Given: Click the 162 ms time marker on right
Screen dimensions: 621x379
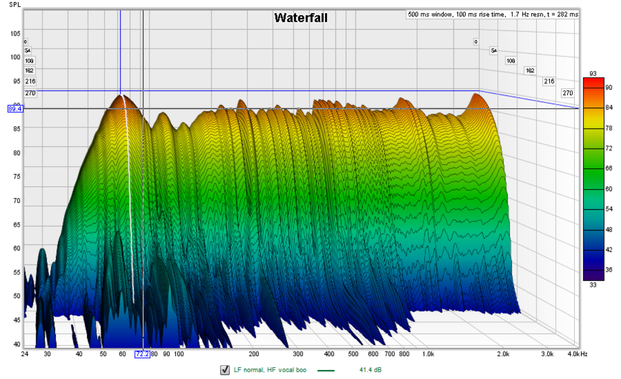Looking at the screenshot, I should [x=529, y=70].
